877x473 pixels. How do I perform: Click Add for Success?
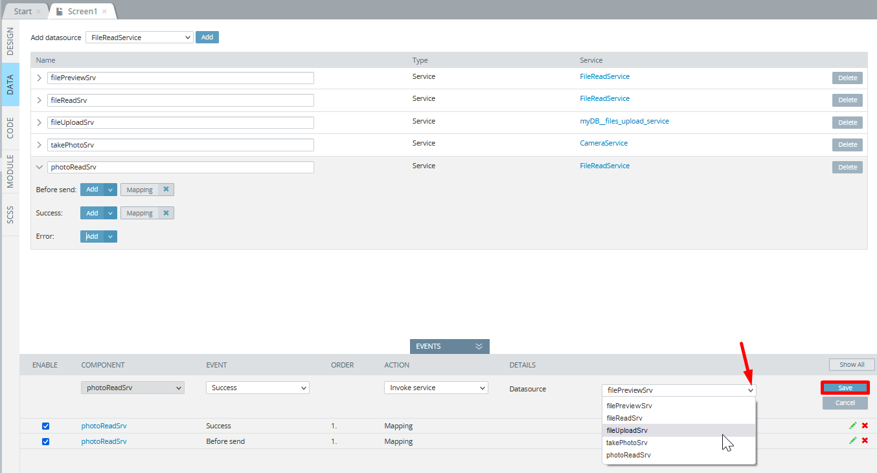tap(92, 213)
